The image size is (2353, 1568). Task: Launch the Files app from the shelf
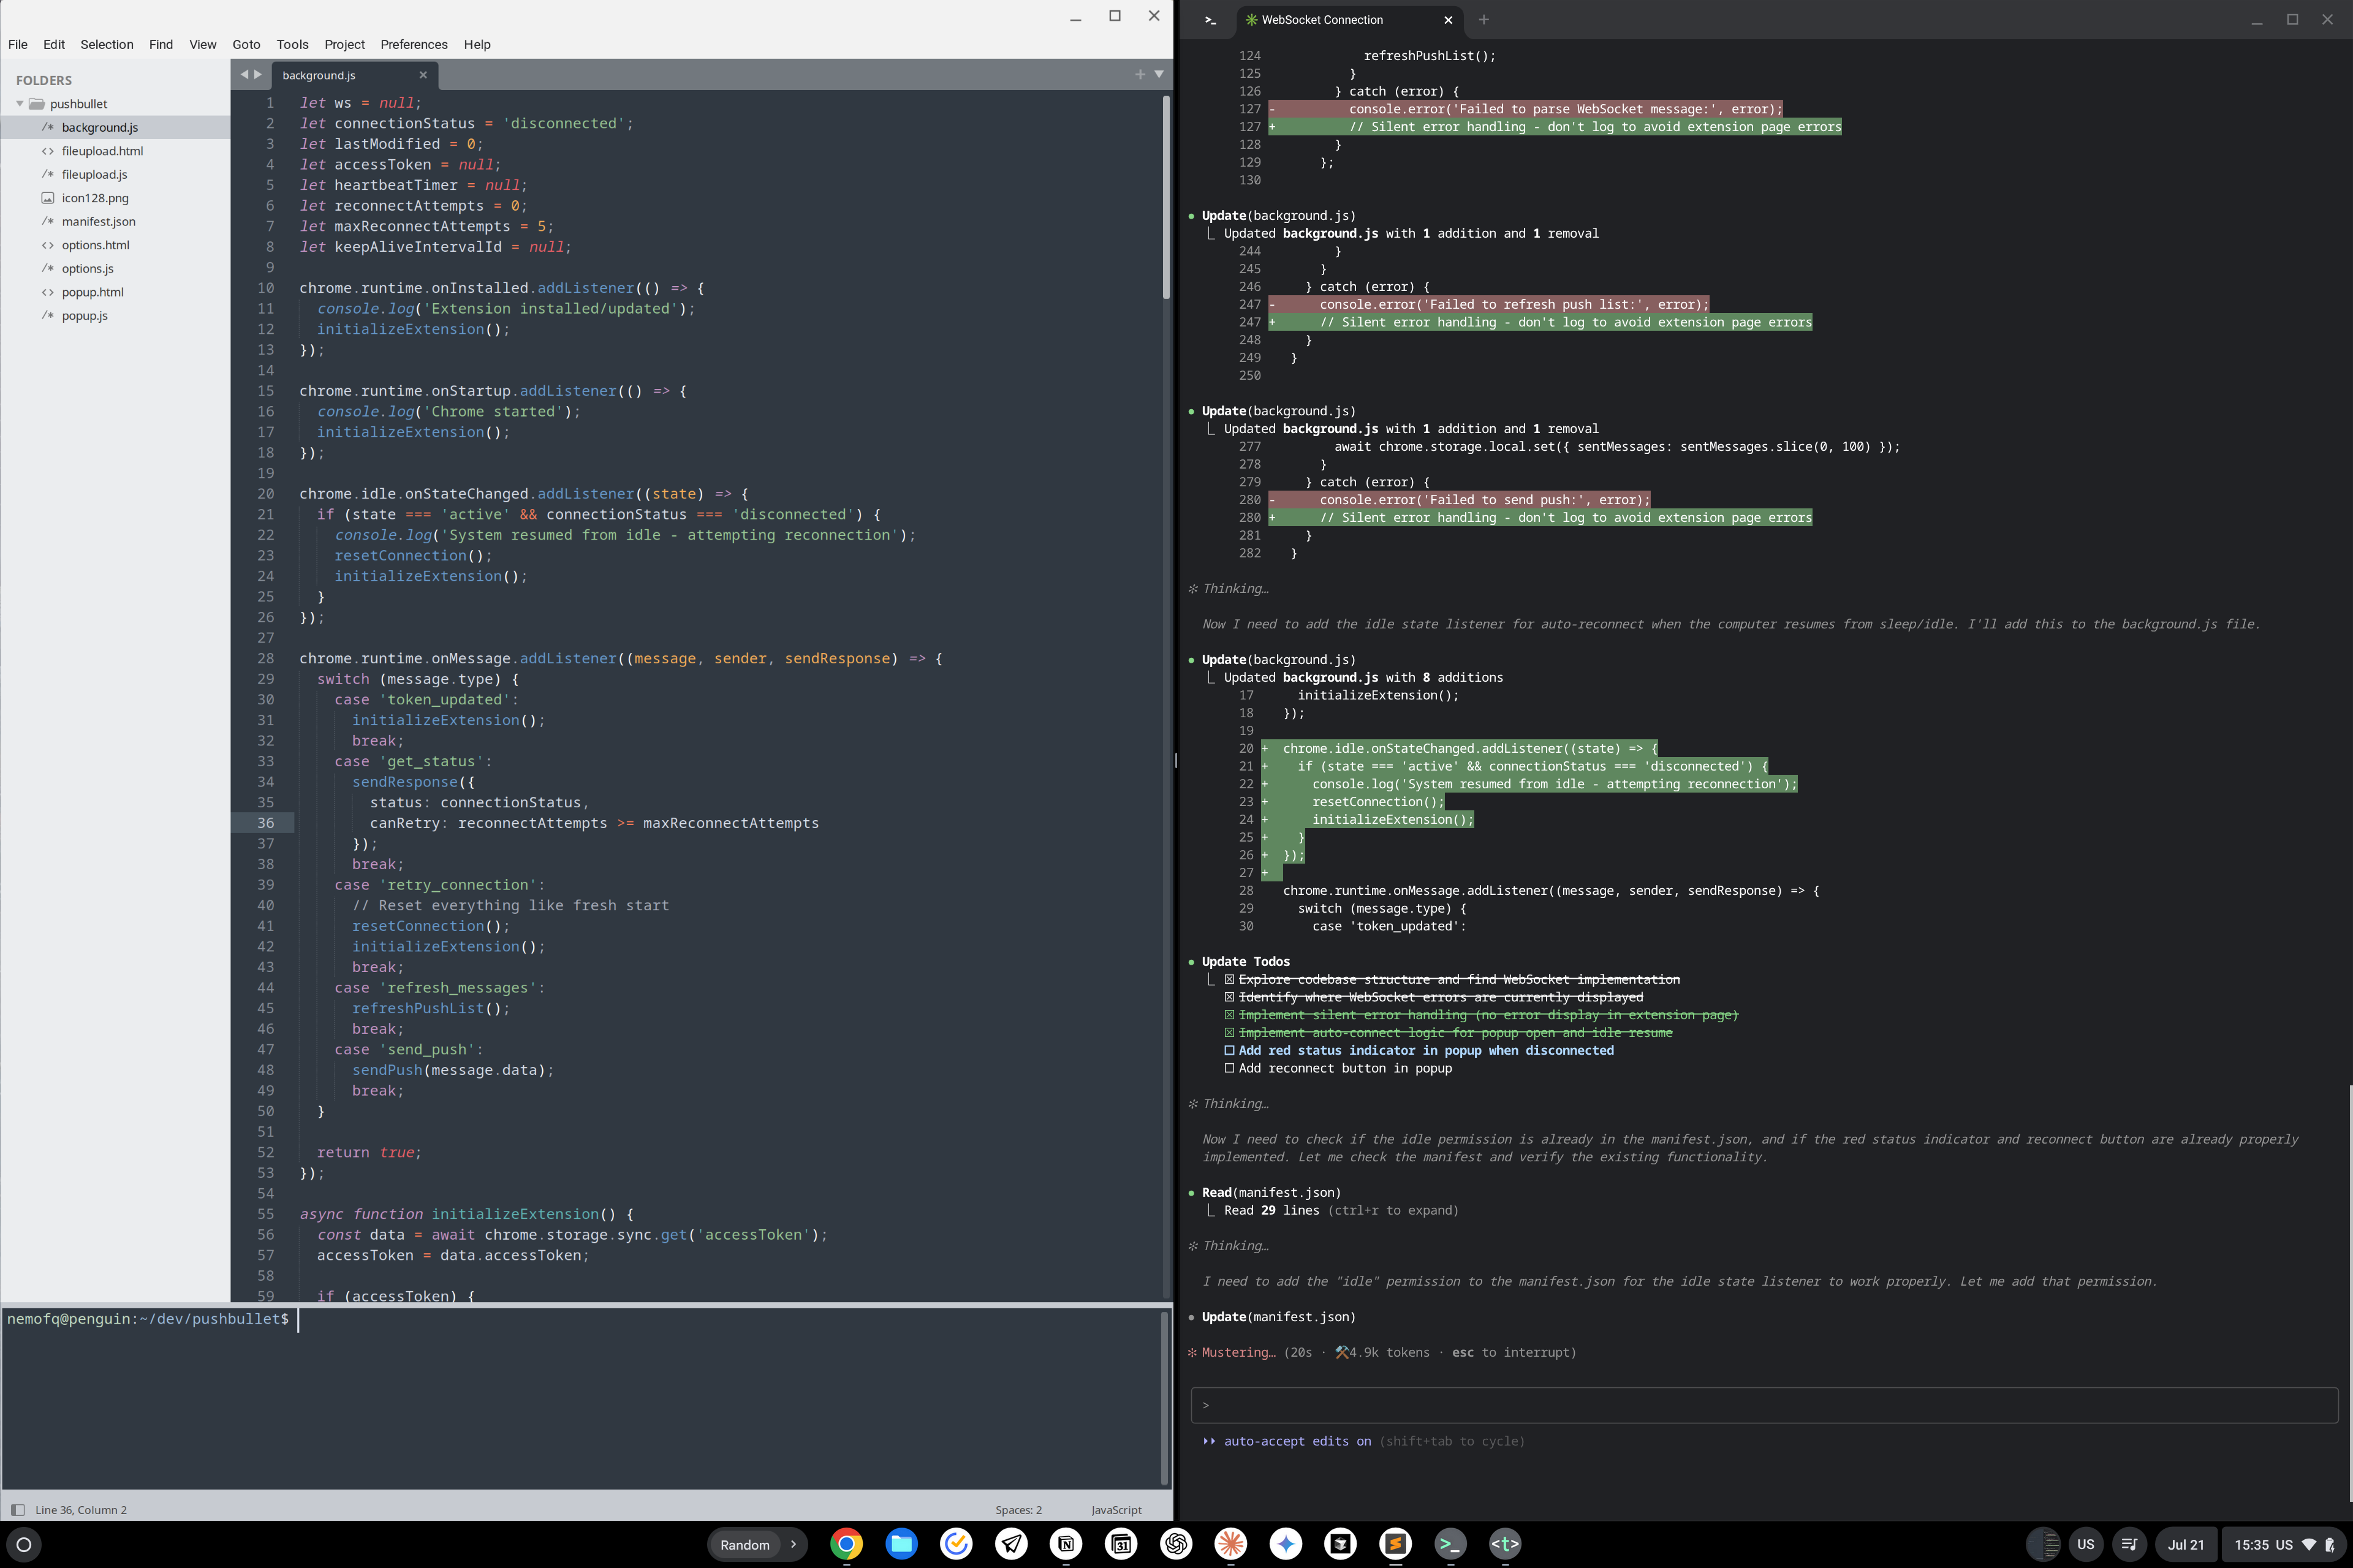(x=901, y=1544)
